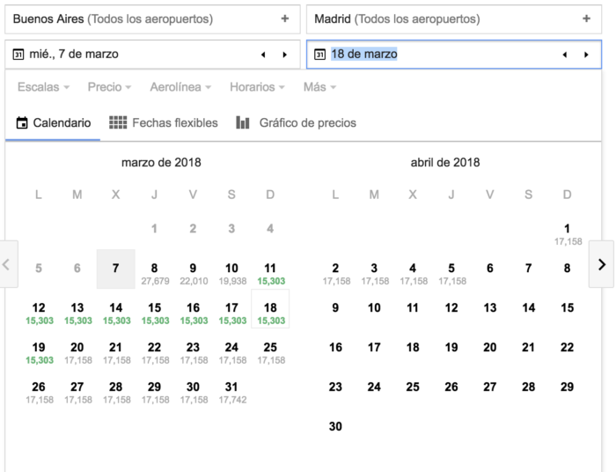The image size is (616, 472).
Task: Open the Más filter dropdown
Action: coord(319,87)
